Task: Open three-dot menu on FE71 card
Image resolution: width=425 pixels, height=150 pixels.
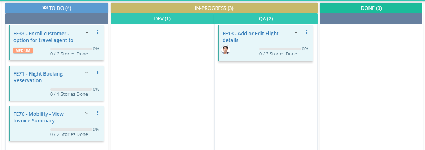Action: pos(98,73)
